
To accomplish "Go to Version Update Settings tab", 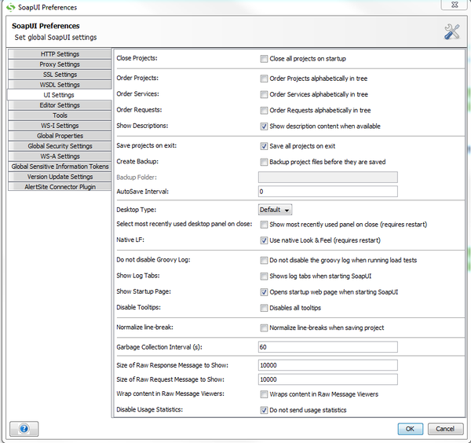I will click(x=60, y=177).
